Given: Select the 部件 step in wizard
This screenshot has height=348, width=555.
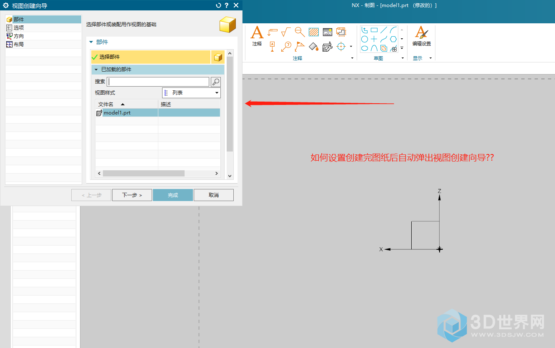Looking at the screenshot, I should [43, 20].
